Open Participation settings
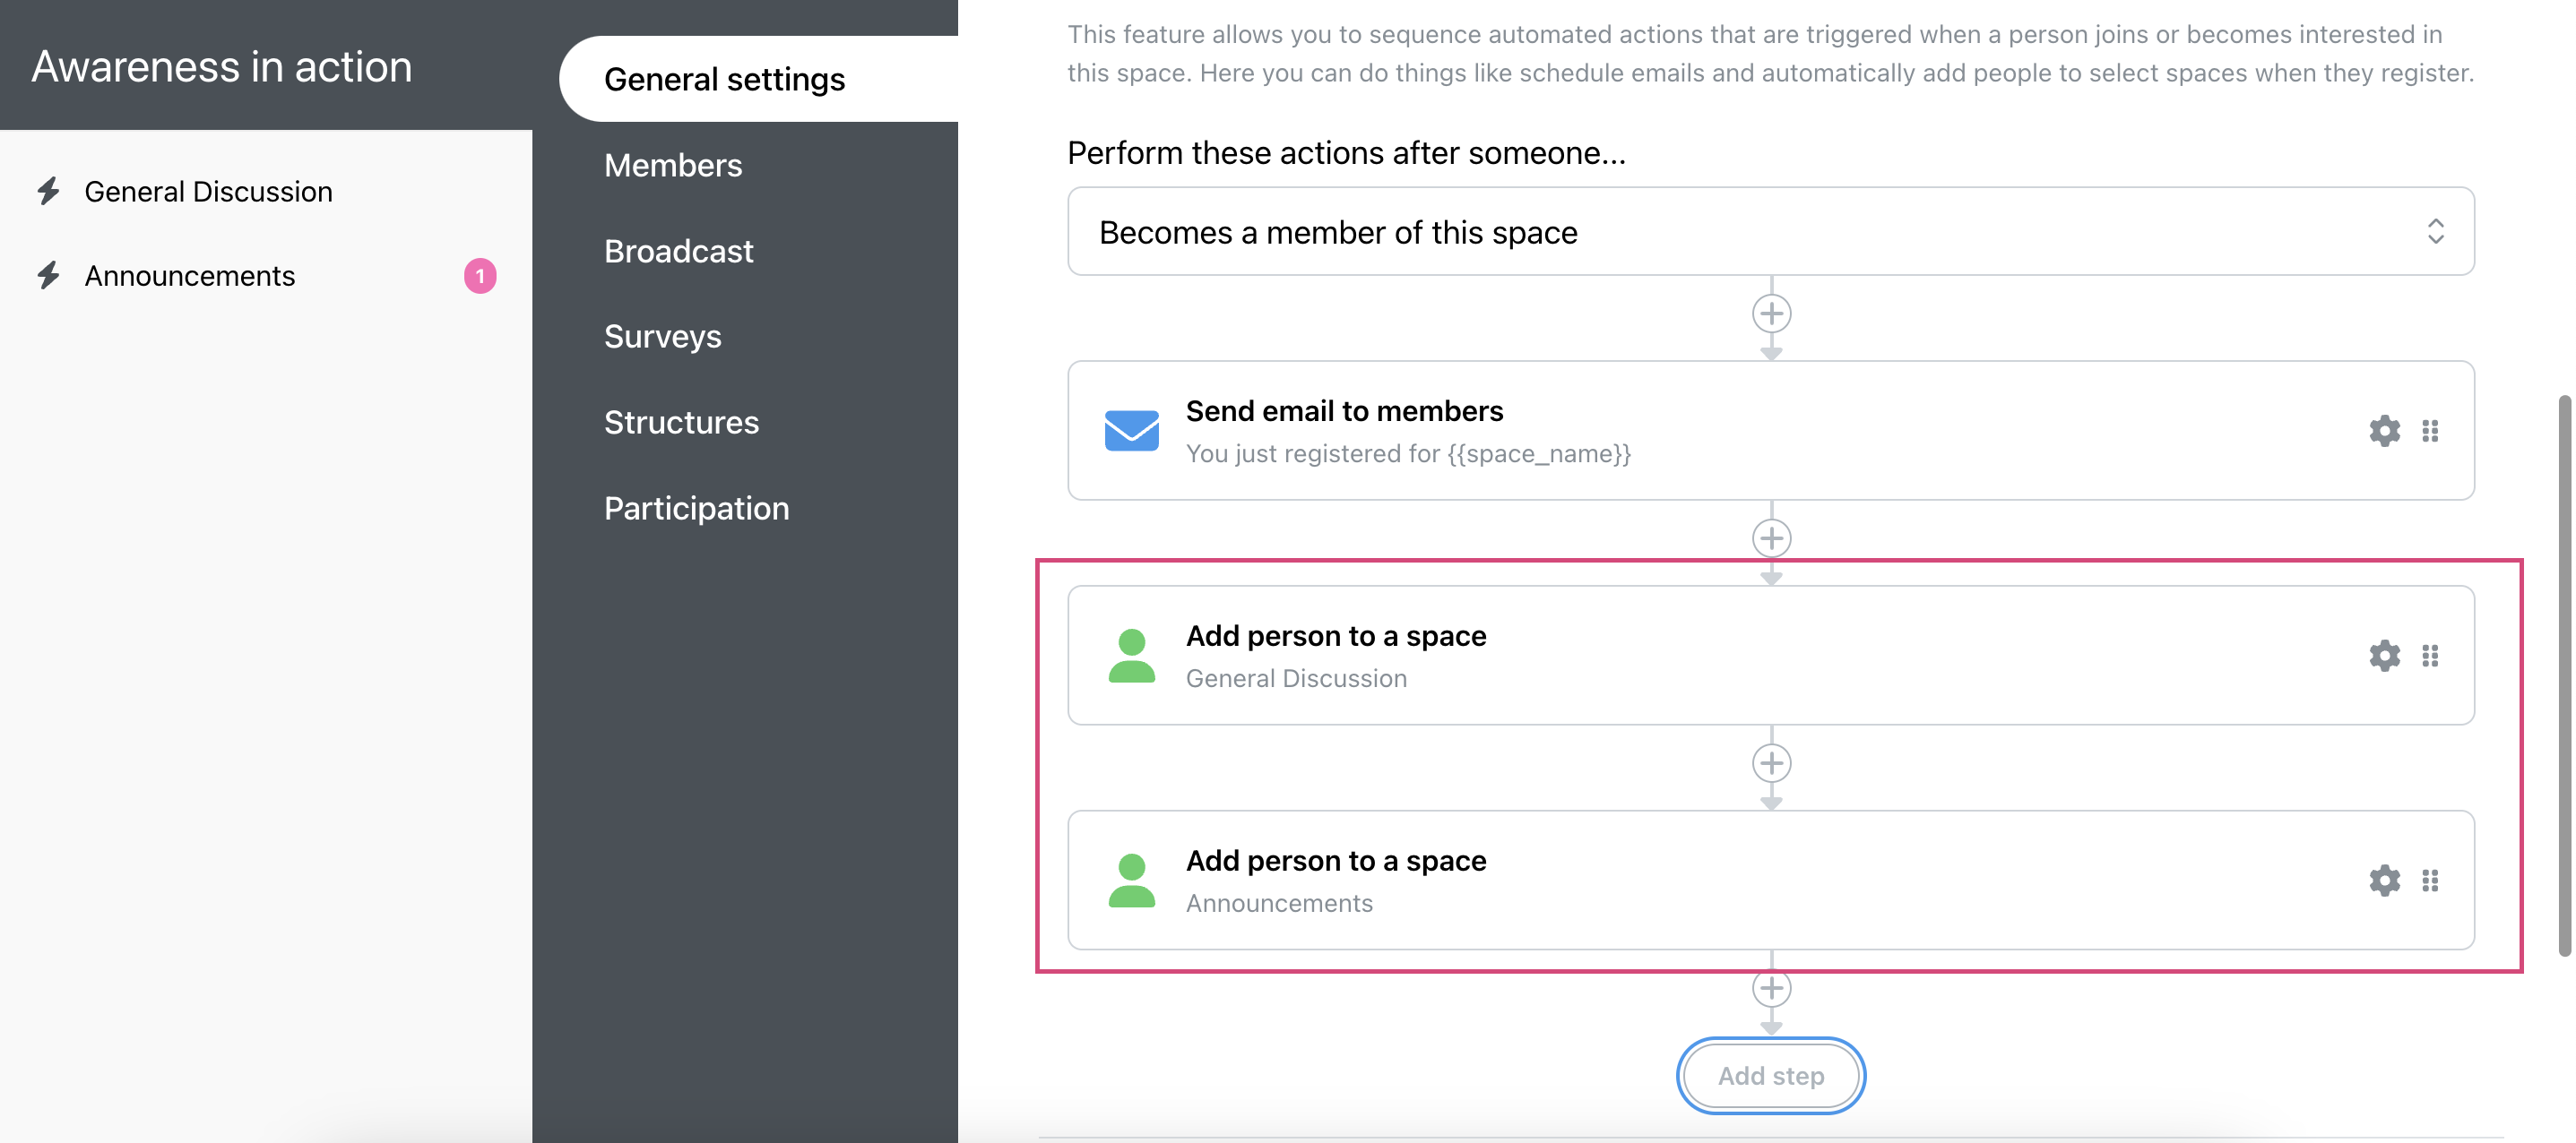Screen dimensions: 2576x1143 click(696, 509)
